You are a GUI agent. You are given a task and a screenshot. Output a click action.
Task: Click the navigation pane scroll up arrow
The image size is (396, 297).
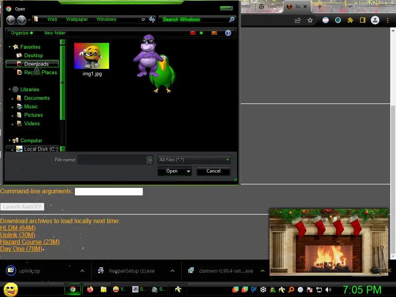click(62, 42)
